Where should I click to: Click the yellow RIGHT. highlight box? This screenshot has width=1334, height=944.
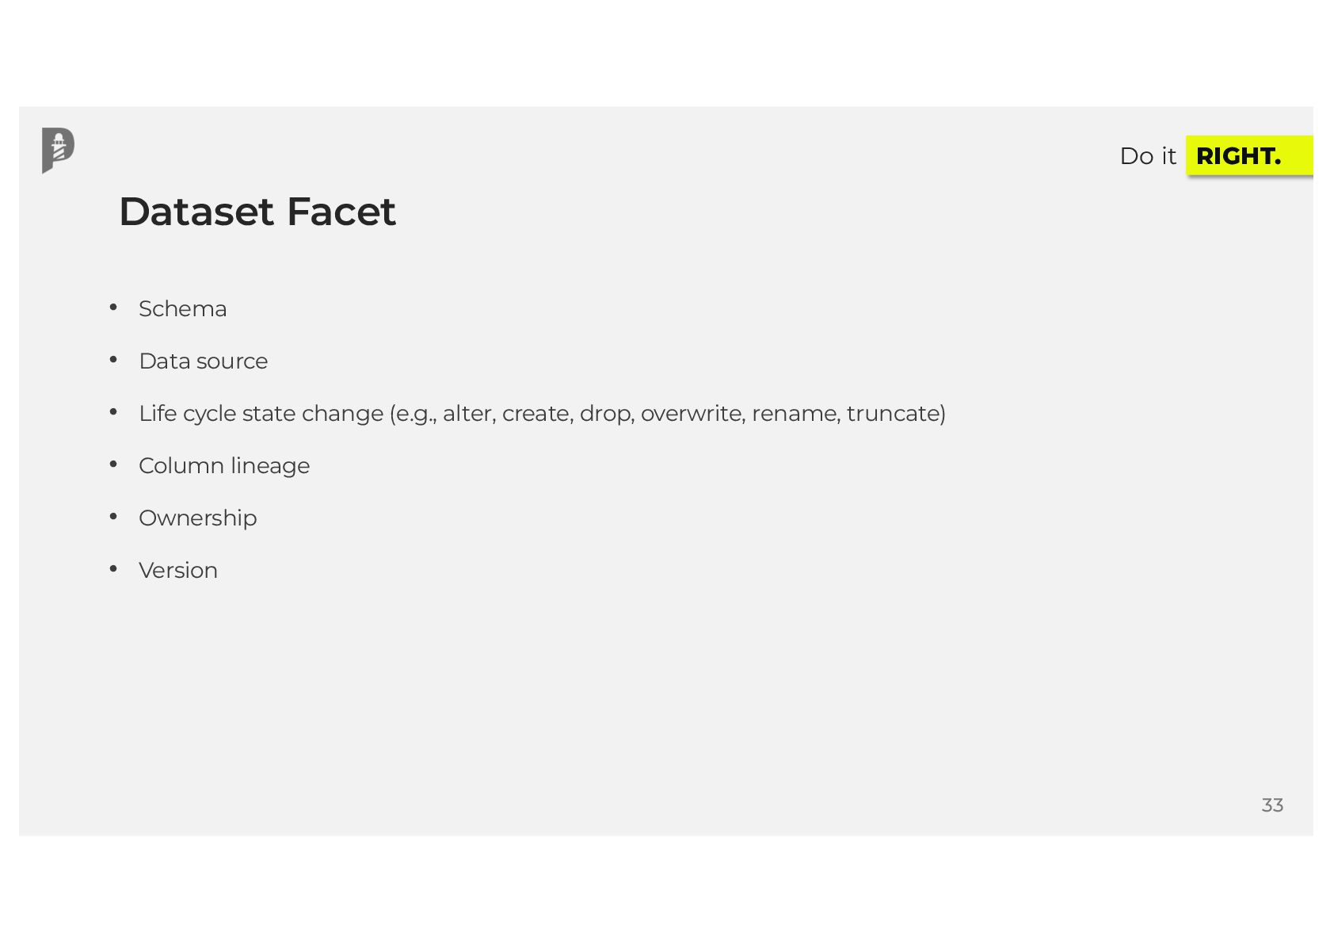(1249, 155)
